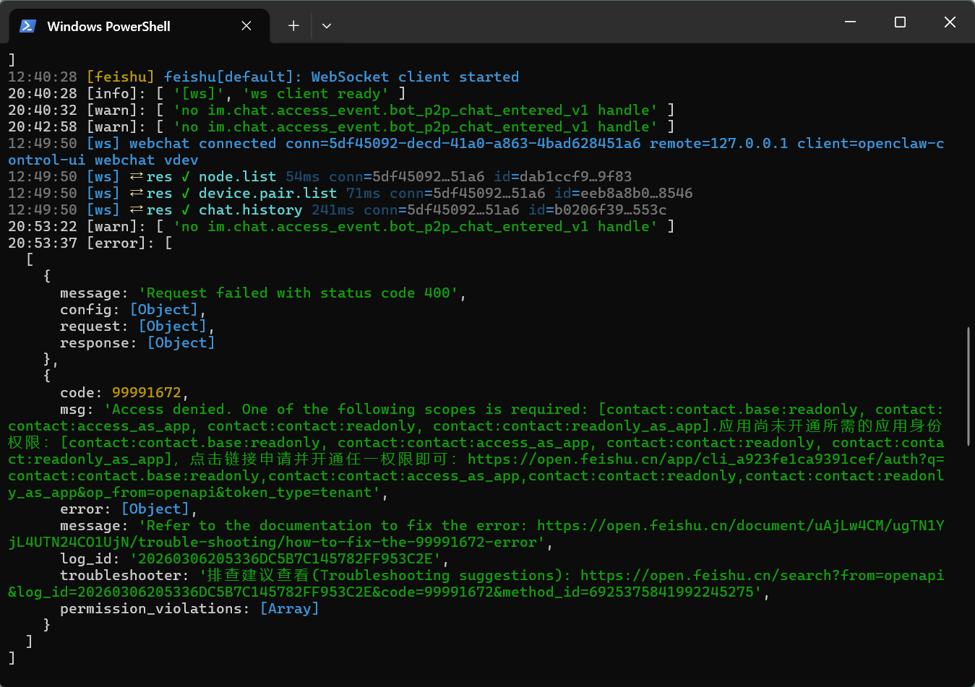975x687 pixels.
Task: Click the 'ws client ready' string
Action: (x=315, y=93)
